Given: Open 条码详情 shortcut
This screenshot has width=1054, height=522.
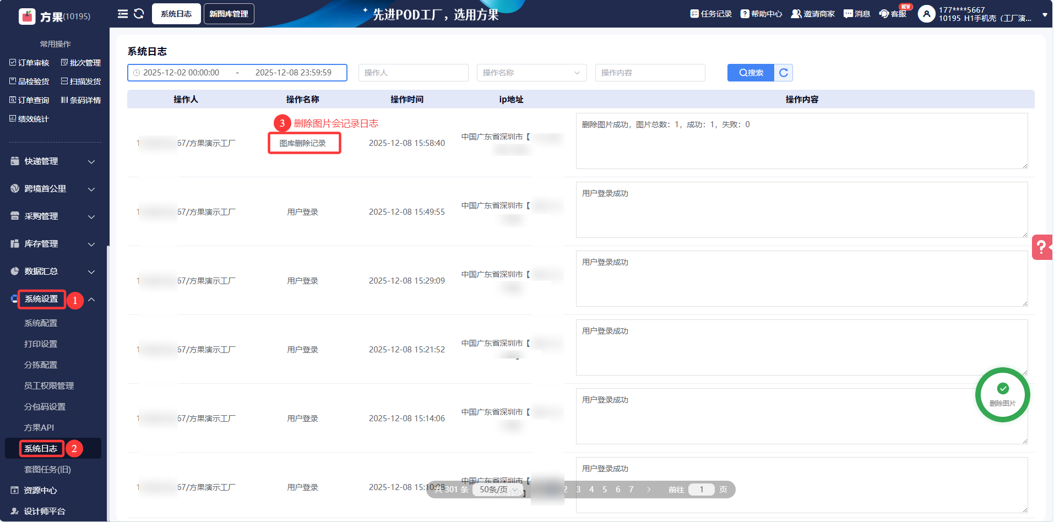Looking at the screenshot, I should (81, 100).
